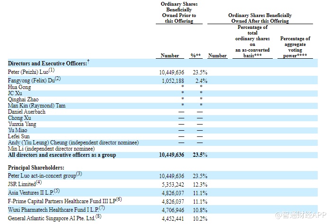
Task: Select the Hua Gong row name
Action: (x=19, y=87)
